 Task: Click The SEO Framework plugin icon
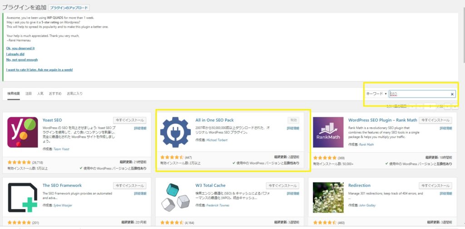click(x=23, y=198)
